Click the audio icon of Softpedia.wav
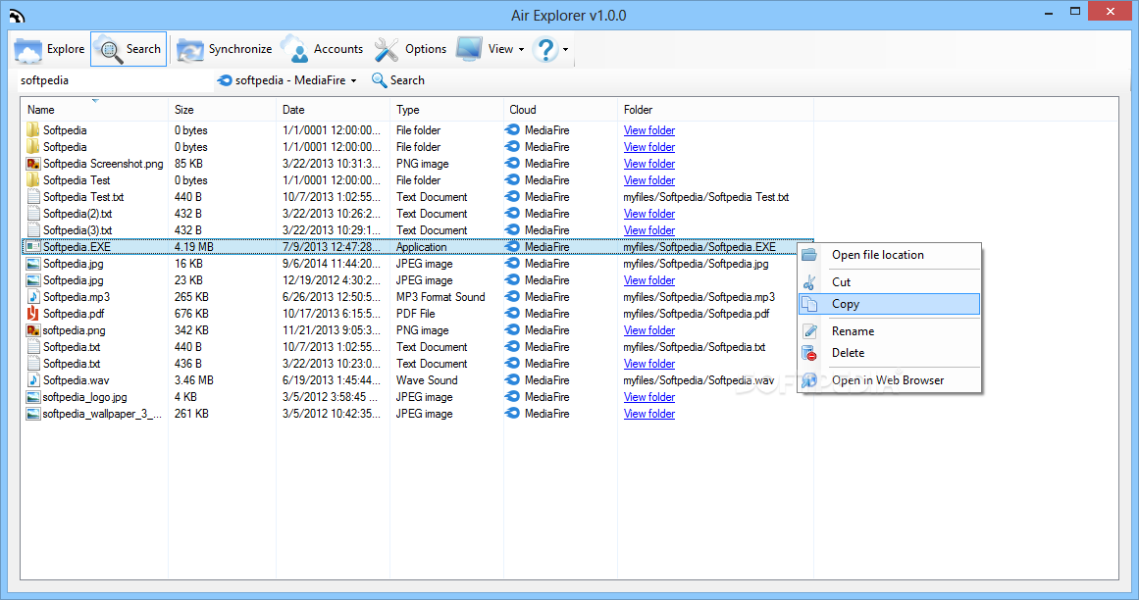The width and height of the screenshot is (1139, 600). (32, 380)
